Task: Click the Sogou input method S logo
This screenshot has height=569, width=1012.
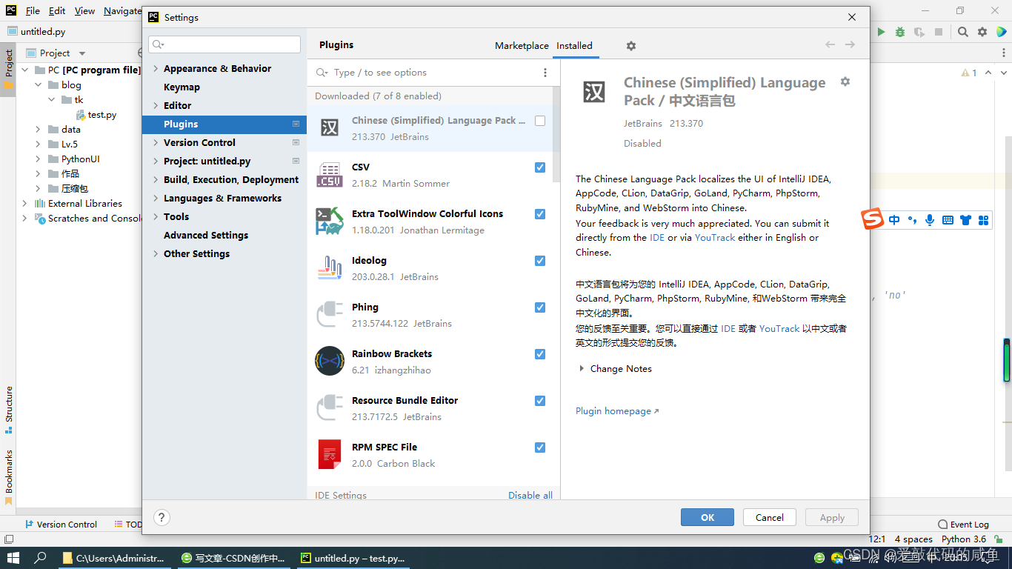Action: tap(872, 219)
